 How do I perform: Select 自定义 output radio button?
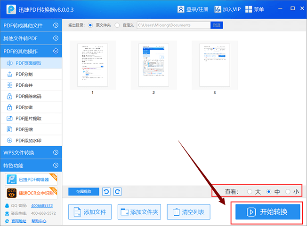pyautogui.click(x=117, y=25)
